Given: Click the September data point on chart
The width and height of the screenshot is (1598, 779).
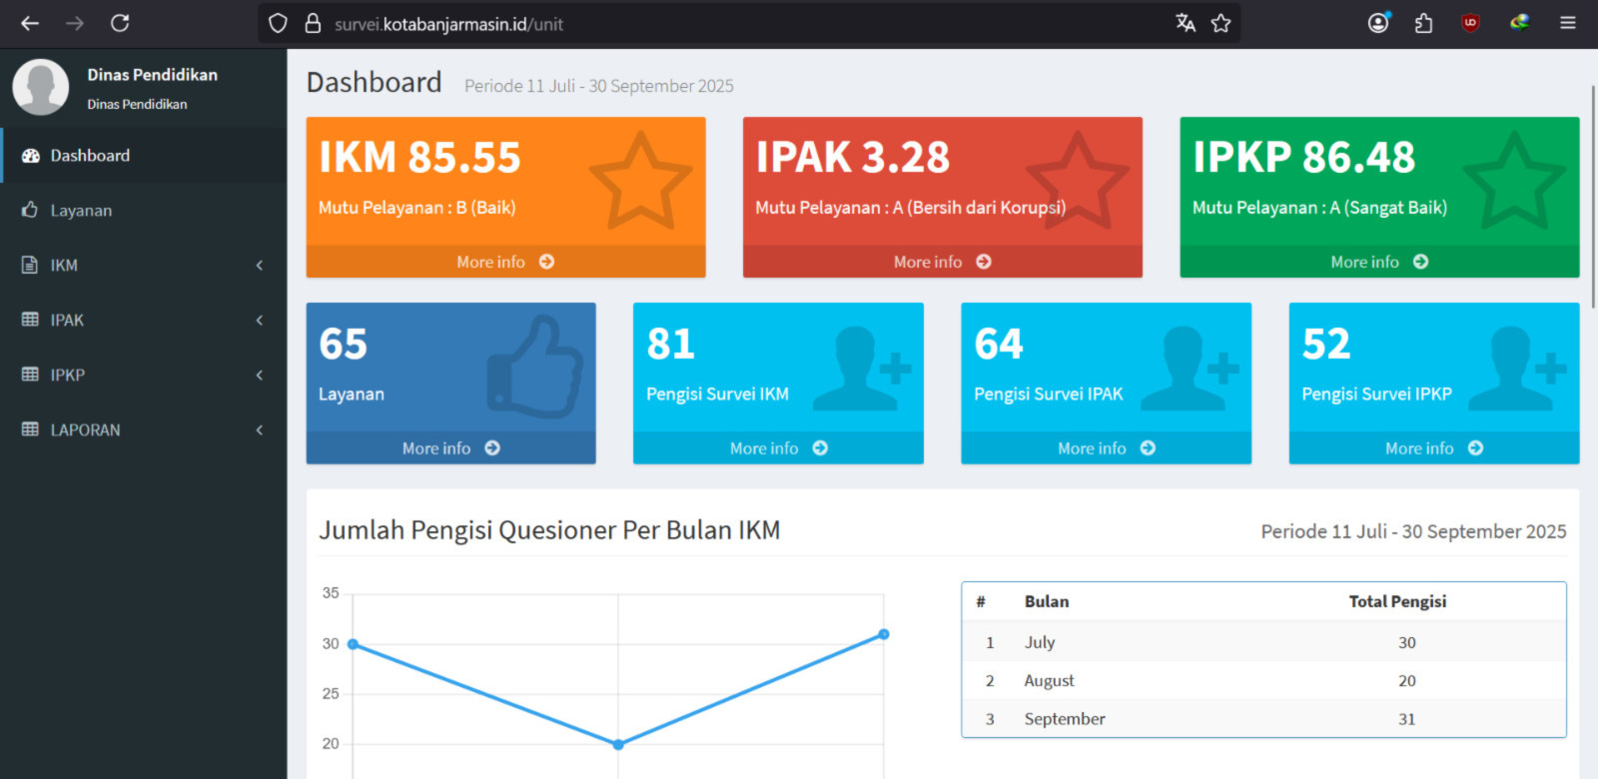Looking at the screenshot, I should point(884,634).
